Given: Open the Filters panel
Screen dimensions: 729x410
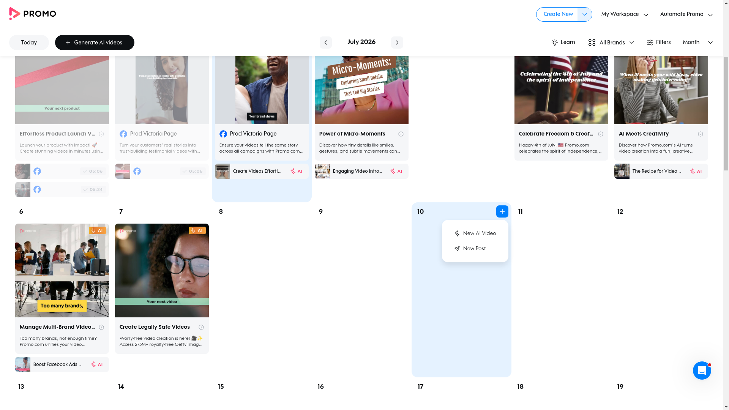Looking at the screenshot, I should (x=658, y=43).
